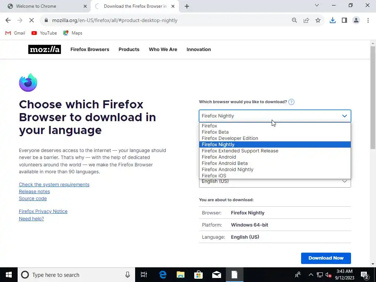
Task: Open the Chrome tab search chevron
Action: coord(317,5)
